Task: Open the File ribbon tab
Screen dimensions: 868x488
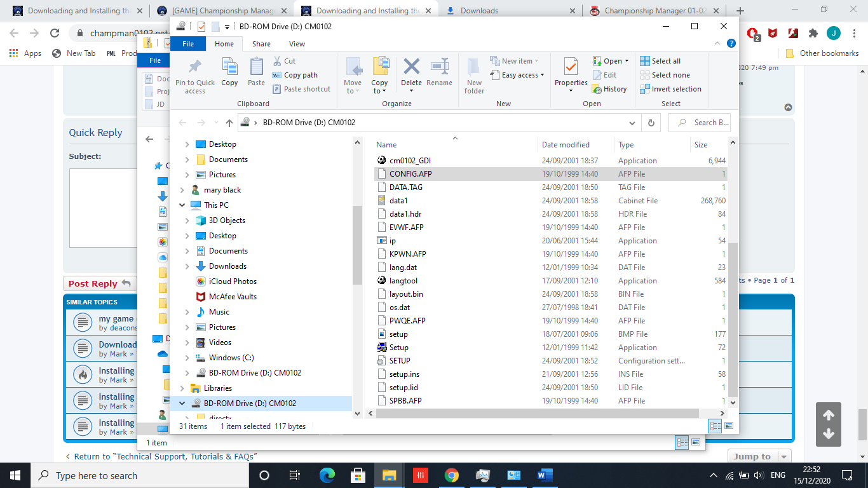Action: [x=188, y=44]
